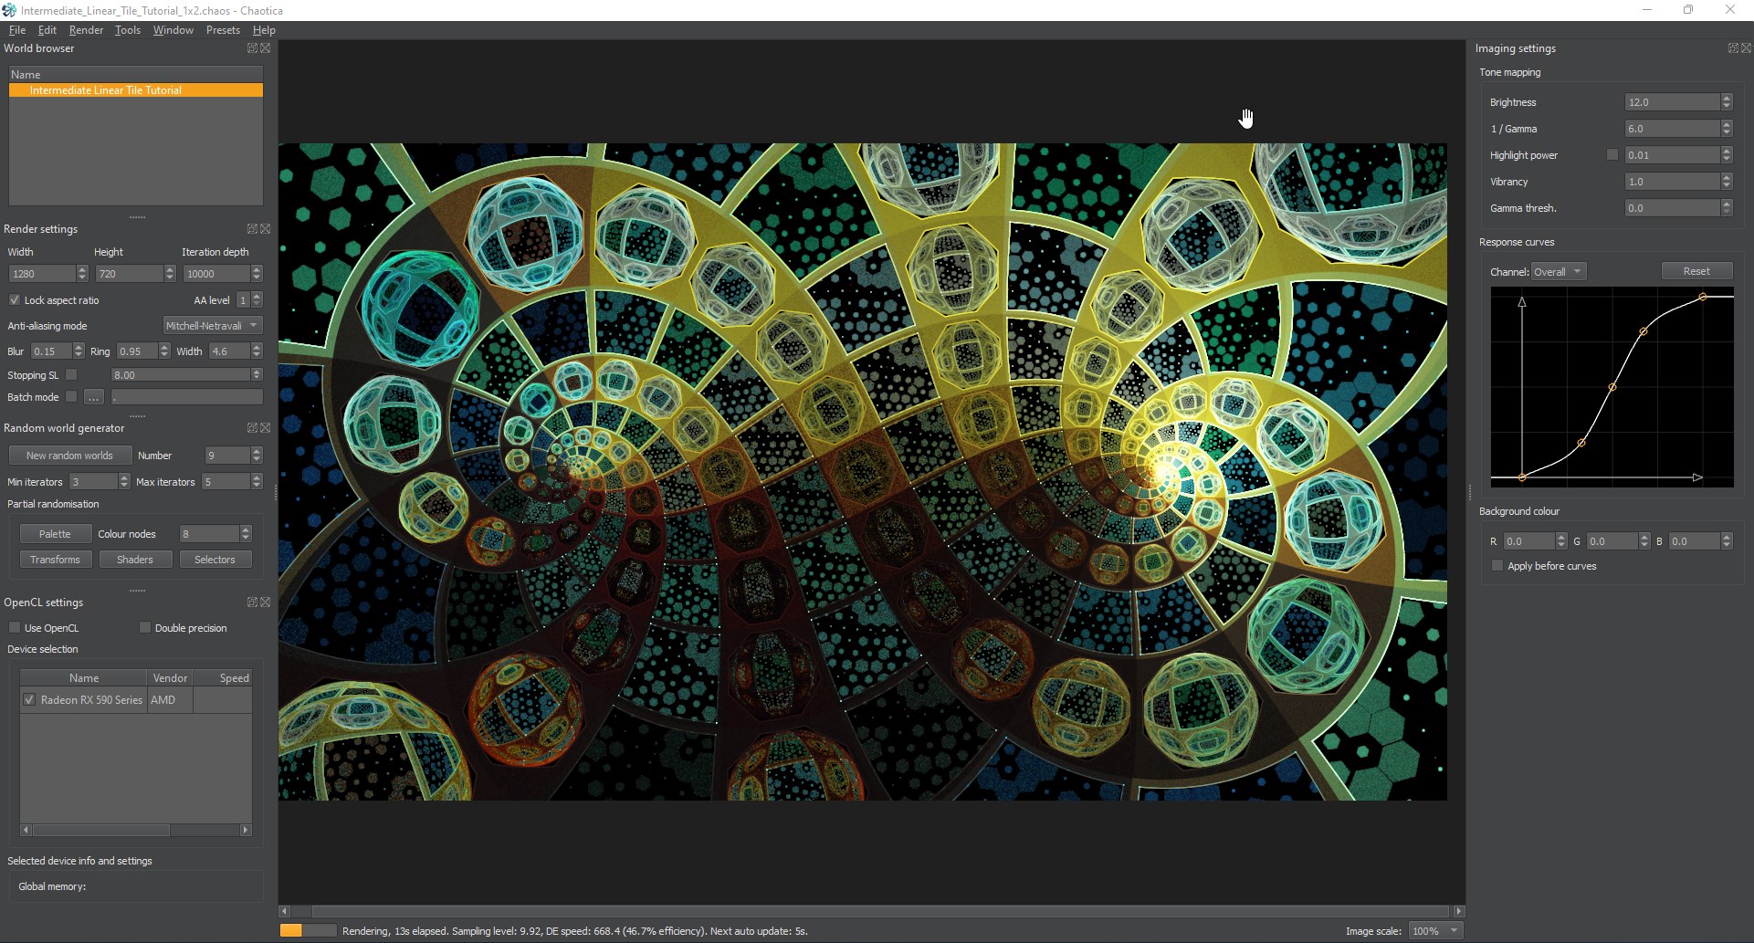Click the New random worlds button
Image resolution: width=1754 pixels, height=943 pixels.
69,456
